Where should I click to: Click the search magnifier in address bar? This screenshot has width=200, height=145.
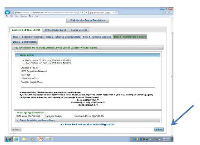(78, 13)
